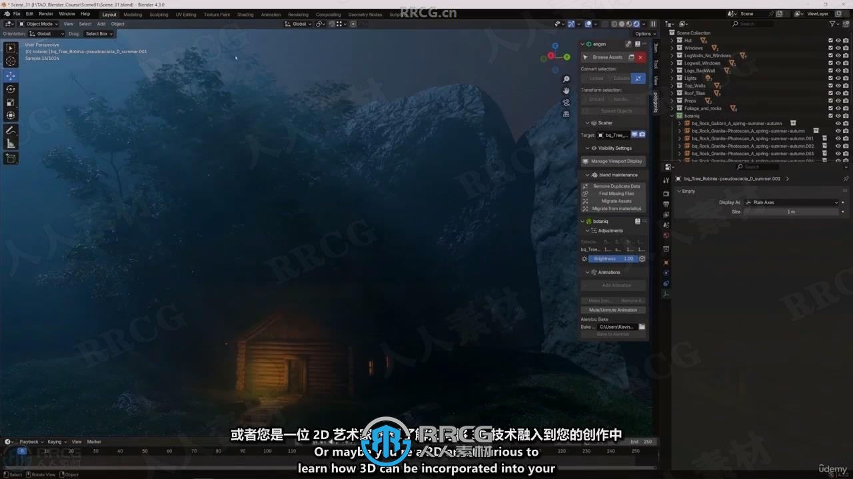Expand the Hut collection

(672, 41)
